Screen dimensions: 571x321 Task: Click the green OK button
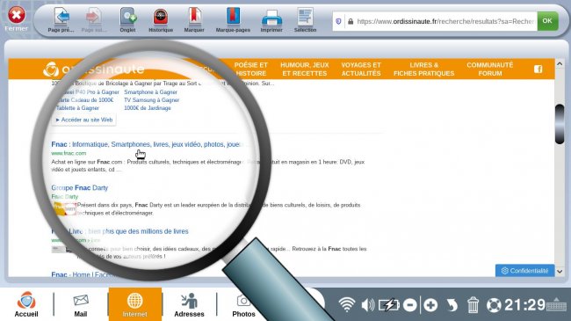(x=547, y=21)
